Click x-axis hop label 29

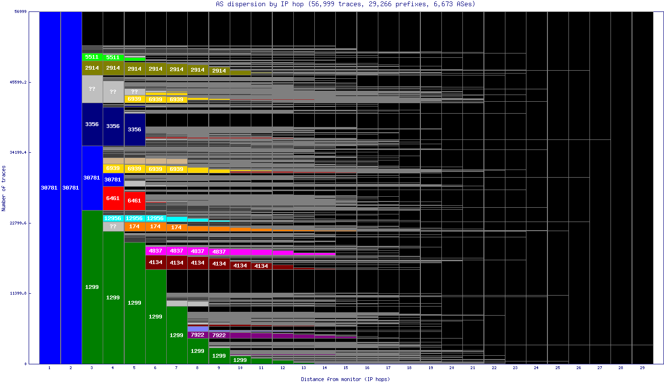coord(642,368)
